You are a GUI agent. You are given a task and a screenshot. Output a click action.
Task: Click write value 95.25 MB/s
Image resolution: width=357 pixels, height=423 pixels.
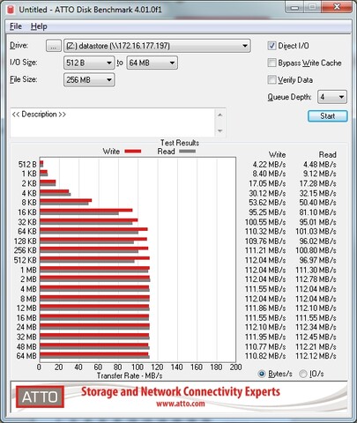tap(267, 212)
